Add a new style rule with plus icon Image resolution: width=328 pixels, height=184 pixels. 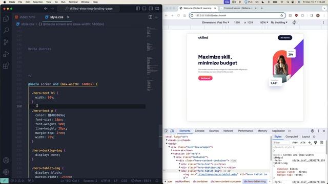point(310,143)
